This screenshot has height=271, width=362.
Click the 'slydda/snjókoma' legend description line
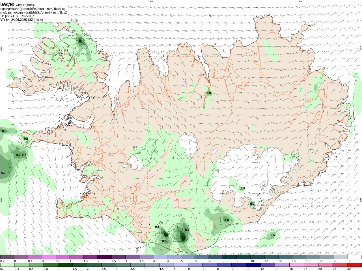34,12
